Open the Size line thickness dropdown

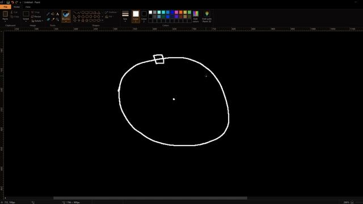click(125, 16)
